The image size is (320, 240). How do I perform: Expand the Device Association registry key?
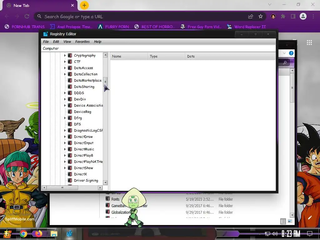tap(65, 105)
